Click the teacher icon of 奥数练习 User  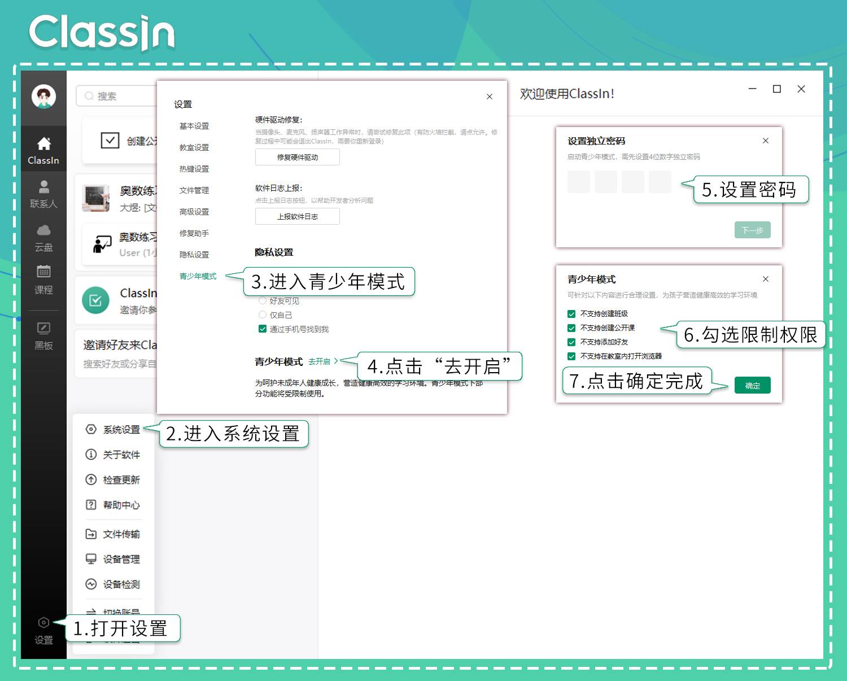(102, 245)
